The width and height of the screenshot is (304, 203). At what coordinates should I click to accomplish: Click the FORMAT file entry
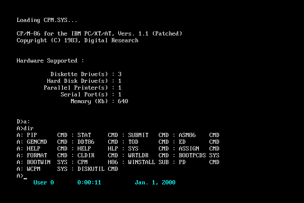(47, 156)
